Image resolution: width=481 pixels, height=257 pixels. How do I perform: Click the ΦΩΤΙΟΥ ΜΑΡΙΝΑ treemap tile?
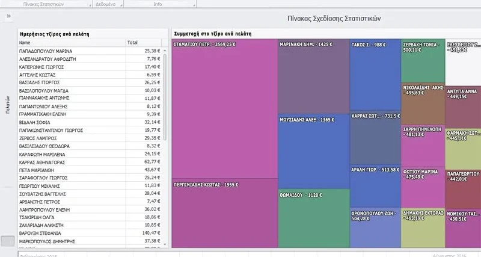click(x=423, y=188)
